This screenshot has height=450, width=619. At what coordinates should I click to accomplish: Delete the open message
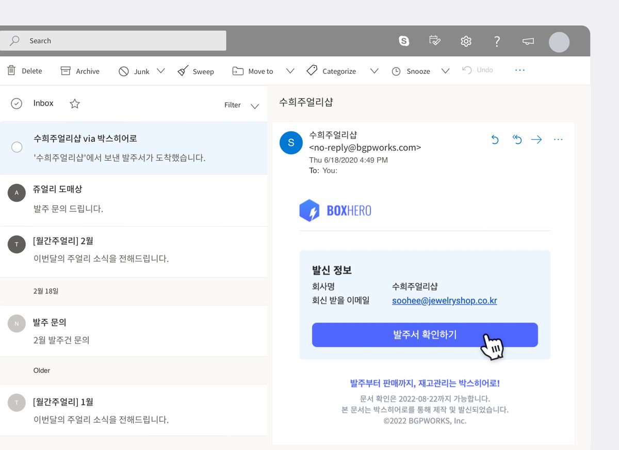pyautogui.click(x=24, y=71)
